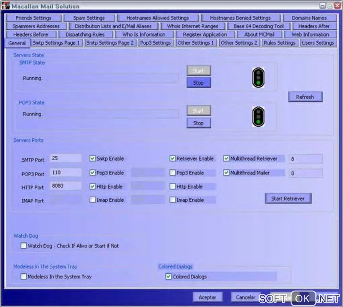Click the HTTP Port field showing 8080
Viewport: 343px width, 307px height.
pos(66,186)
